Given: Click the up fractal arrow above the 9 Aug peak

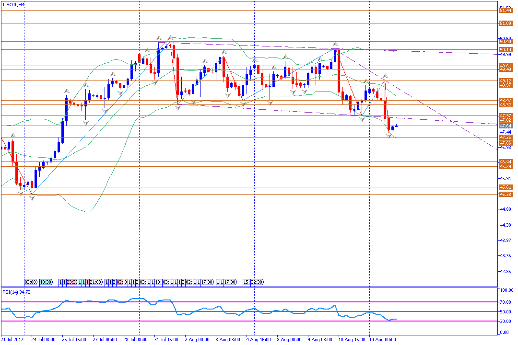Looking at the screenshot, I should pyautogui.click(x=336, y=44).
